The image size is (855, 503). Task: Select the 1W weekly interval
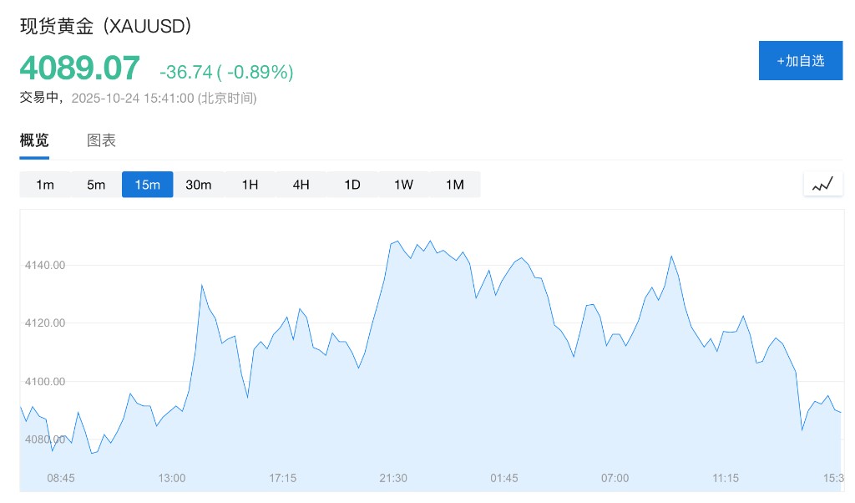click(403, 185)
